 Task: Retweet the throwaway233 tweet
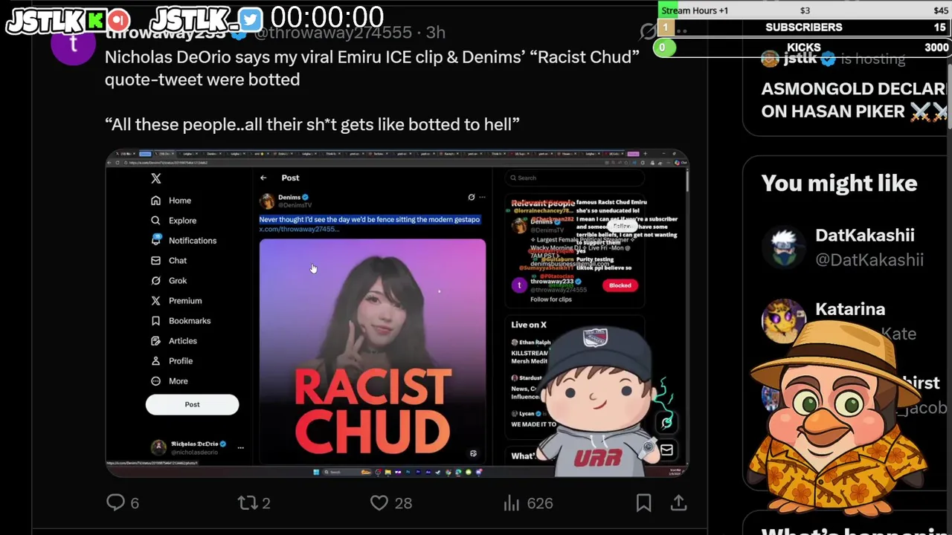pyautogui.click(x=254, y=503)
